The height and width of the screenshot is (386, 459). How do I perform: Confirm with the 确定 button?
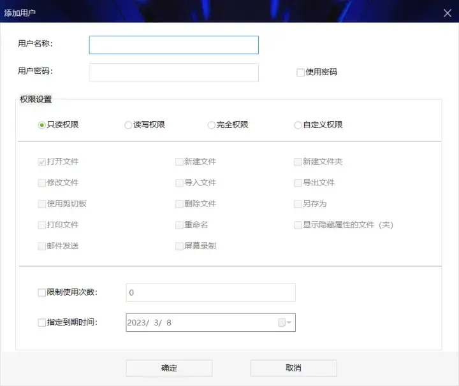(169, 368)
